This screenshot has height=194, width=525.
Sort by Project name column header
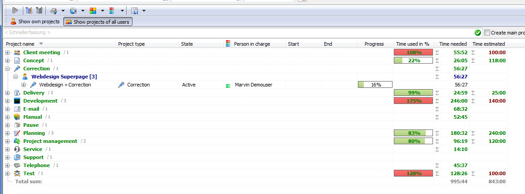coord(20,44)
